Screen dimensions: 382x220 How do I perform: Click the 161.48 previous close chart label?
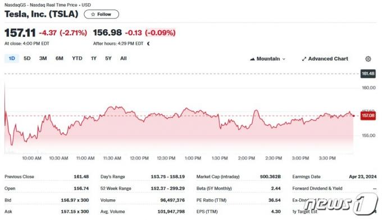coord(368,73)
